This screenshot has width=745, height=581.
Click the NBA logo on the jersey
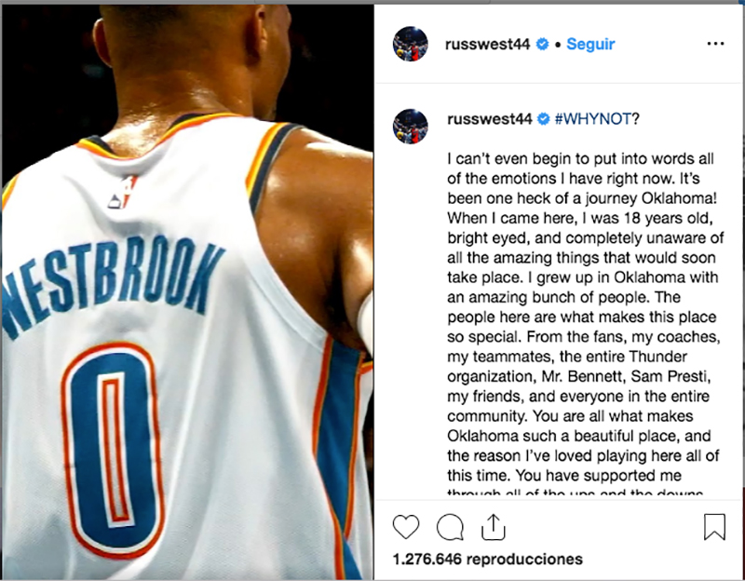[x=123, y=193]
